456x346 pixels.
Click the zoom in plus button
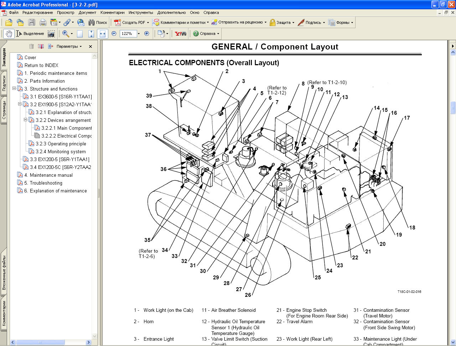tap(146, 33)
